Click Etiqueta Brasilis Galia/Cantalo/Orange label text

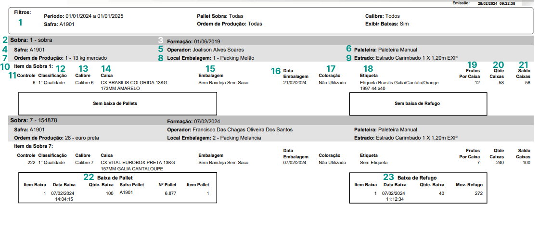(x=399, y=85)
